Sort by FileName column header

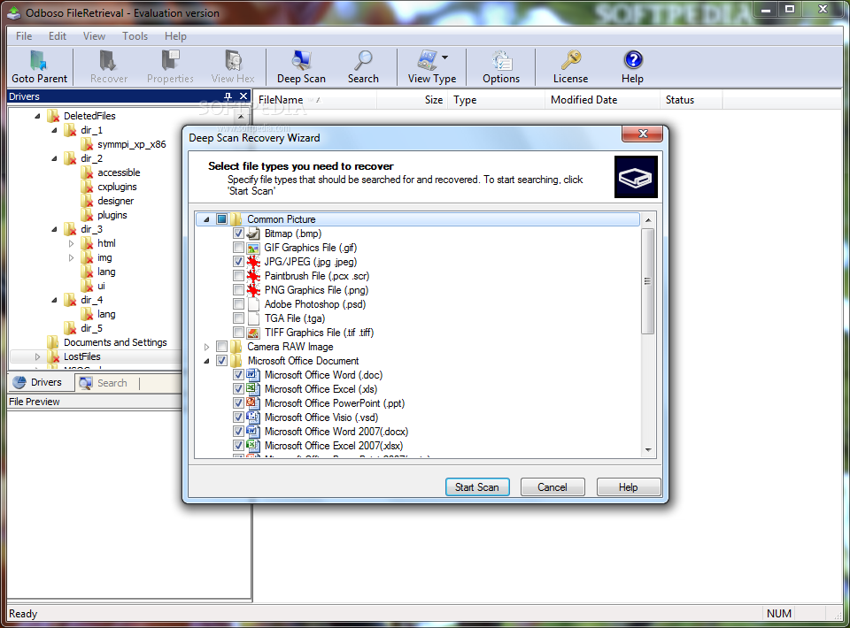click(315, 100)
